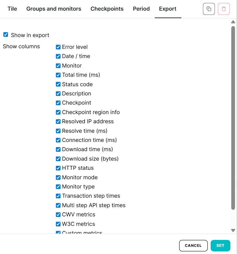Select the Period tab
Image resolution: width=237 pixels, height=254 pixels.
141,9
